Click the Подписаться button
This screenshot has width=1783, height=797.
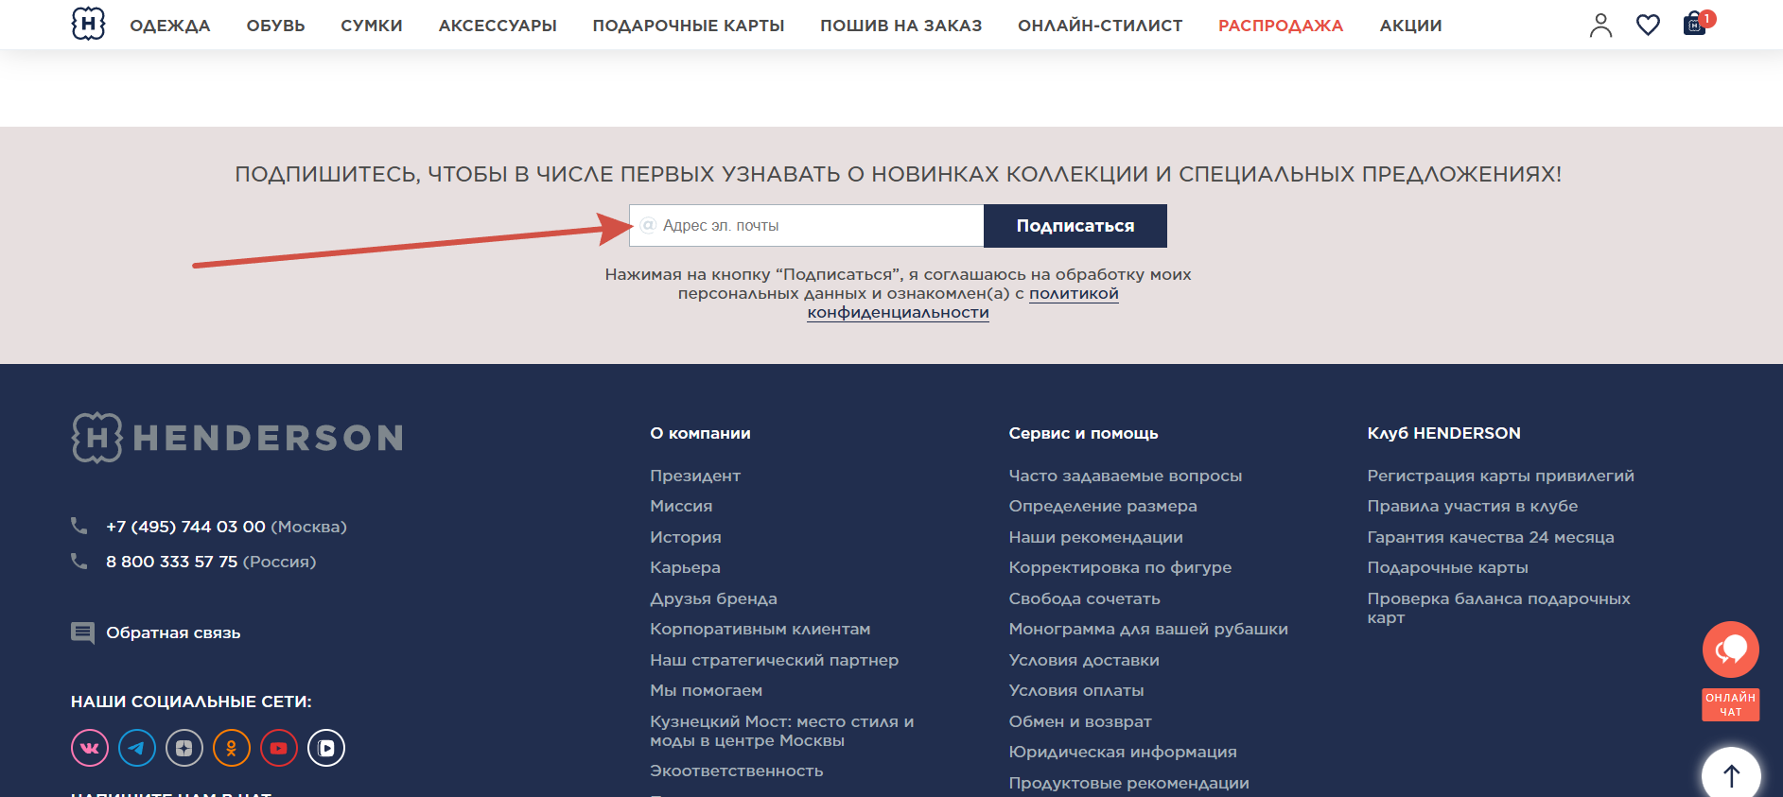coord(1075,226)
